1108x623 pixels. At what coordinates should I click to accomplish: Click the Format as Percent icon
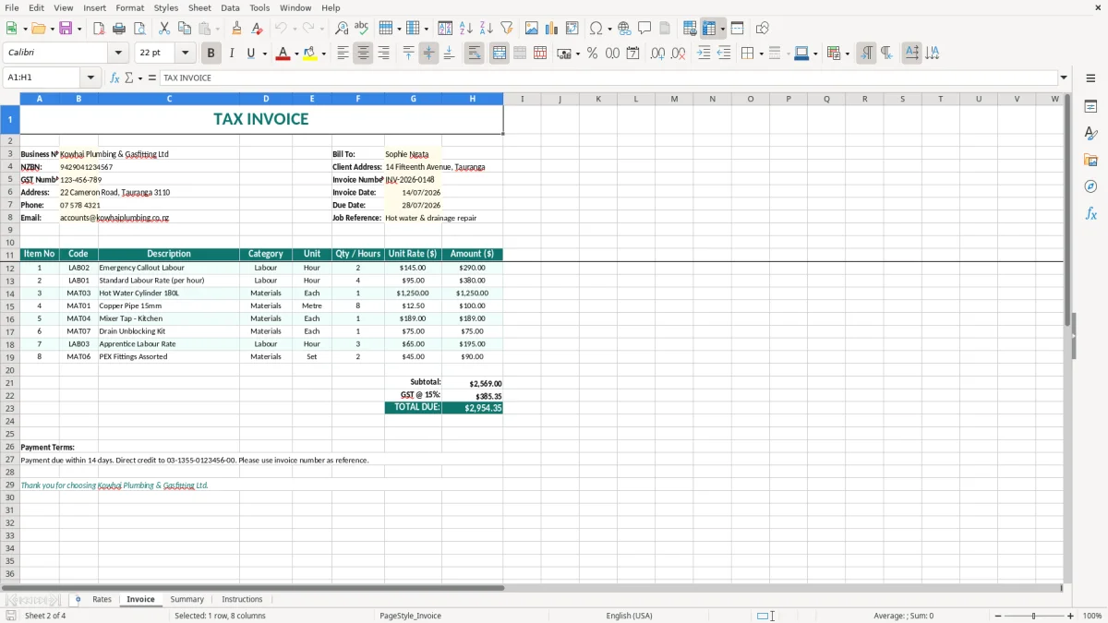pyautogui.click(x=592, y=54)
